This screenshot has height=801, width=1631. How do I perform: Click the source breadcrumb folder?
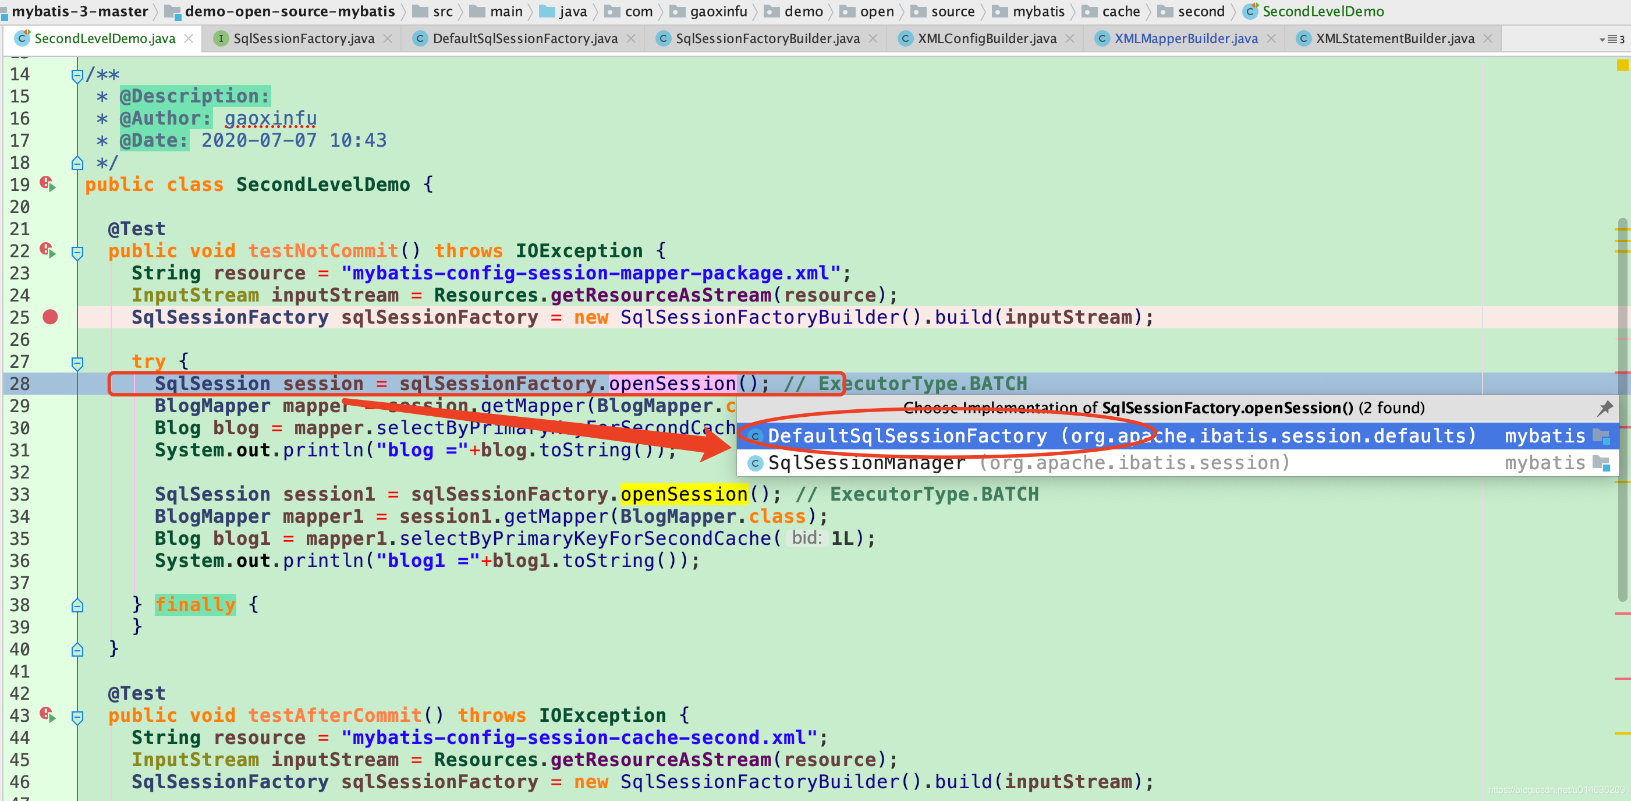tap(943, 12)
